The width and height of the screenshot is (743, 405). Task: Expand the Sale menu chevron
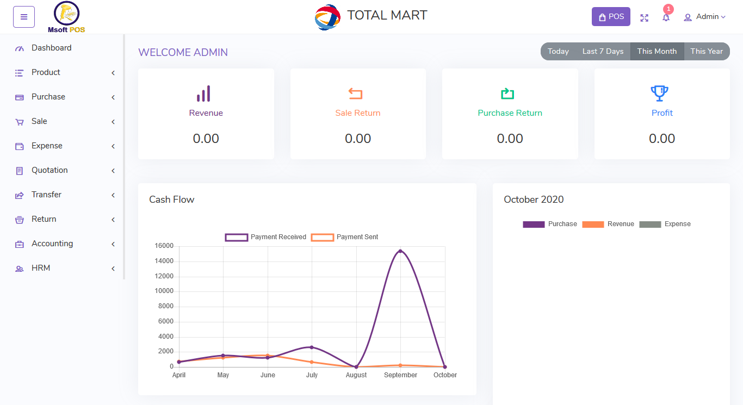point(113,122)
